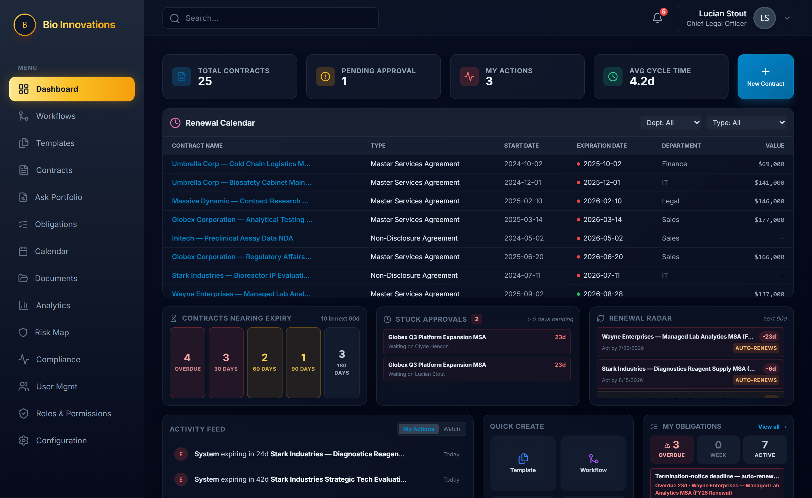Click the Pending Approval alert icon
Screen dimensions: 812x498
325,77
